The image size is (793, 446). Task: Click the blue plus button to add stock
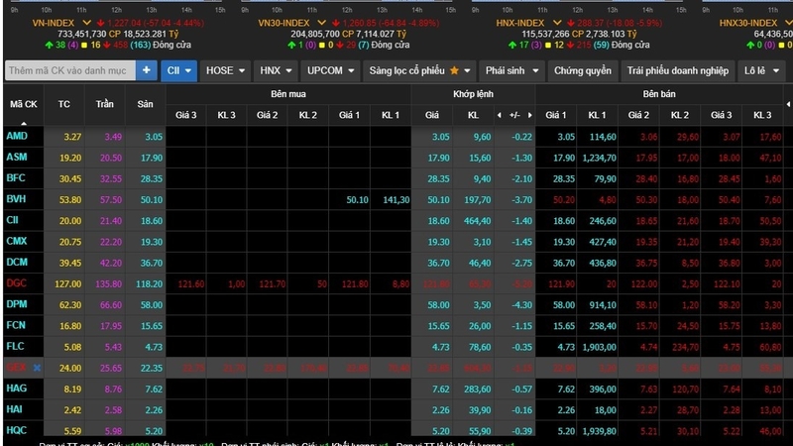pos(147,70)
